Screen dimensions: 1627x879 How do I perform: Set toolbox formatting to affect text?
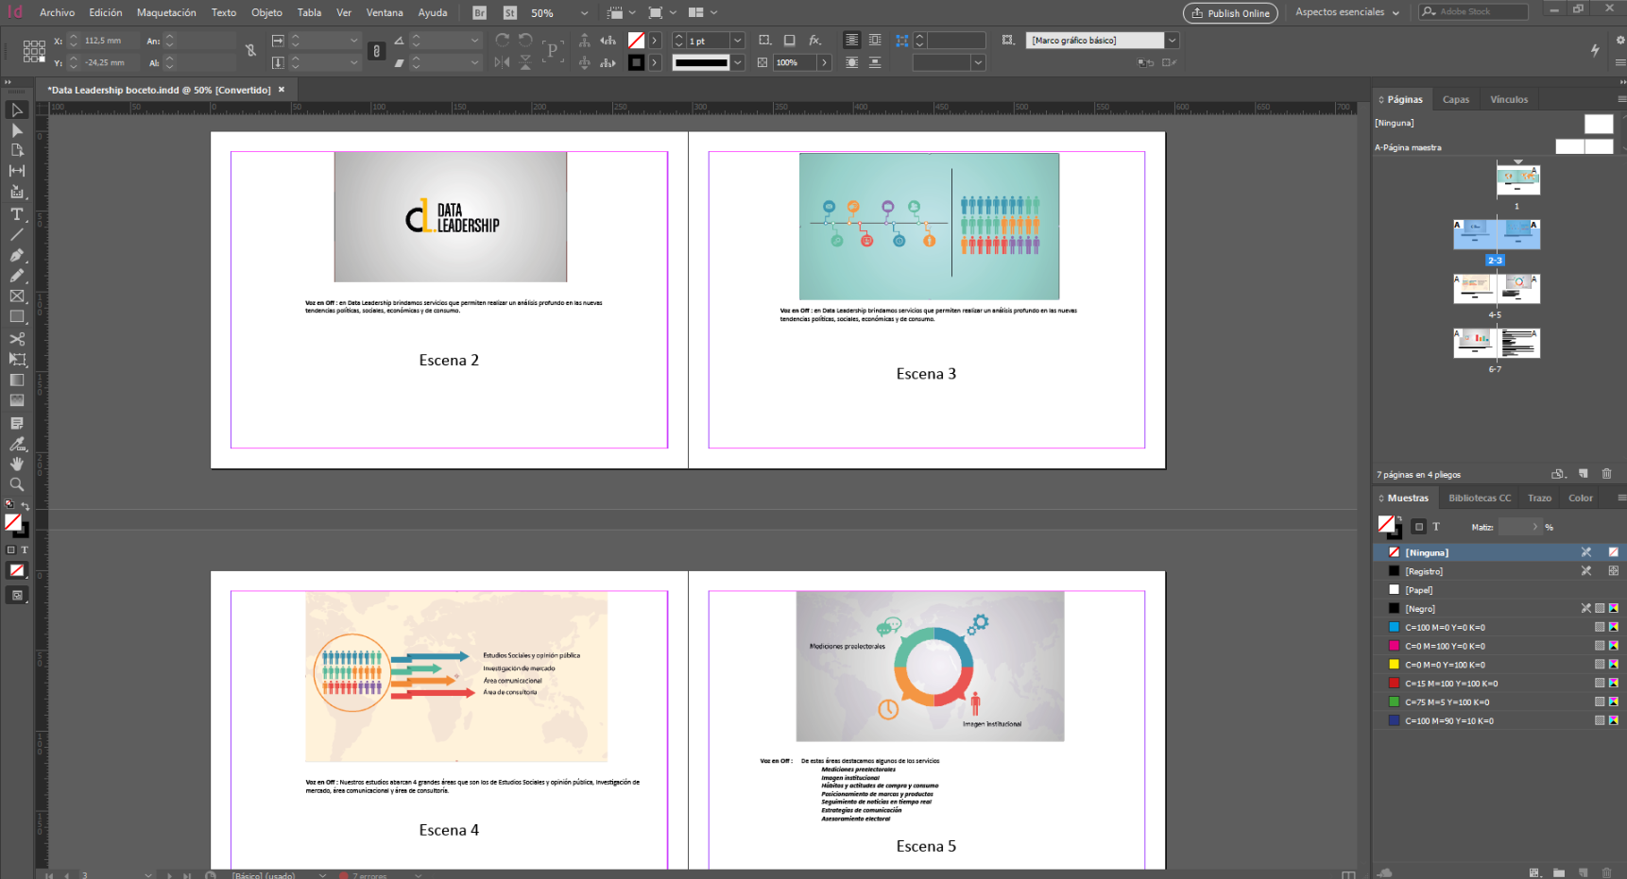25,549
